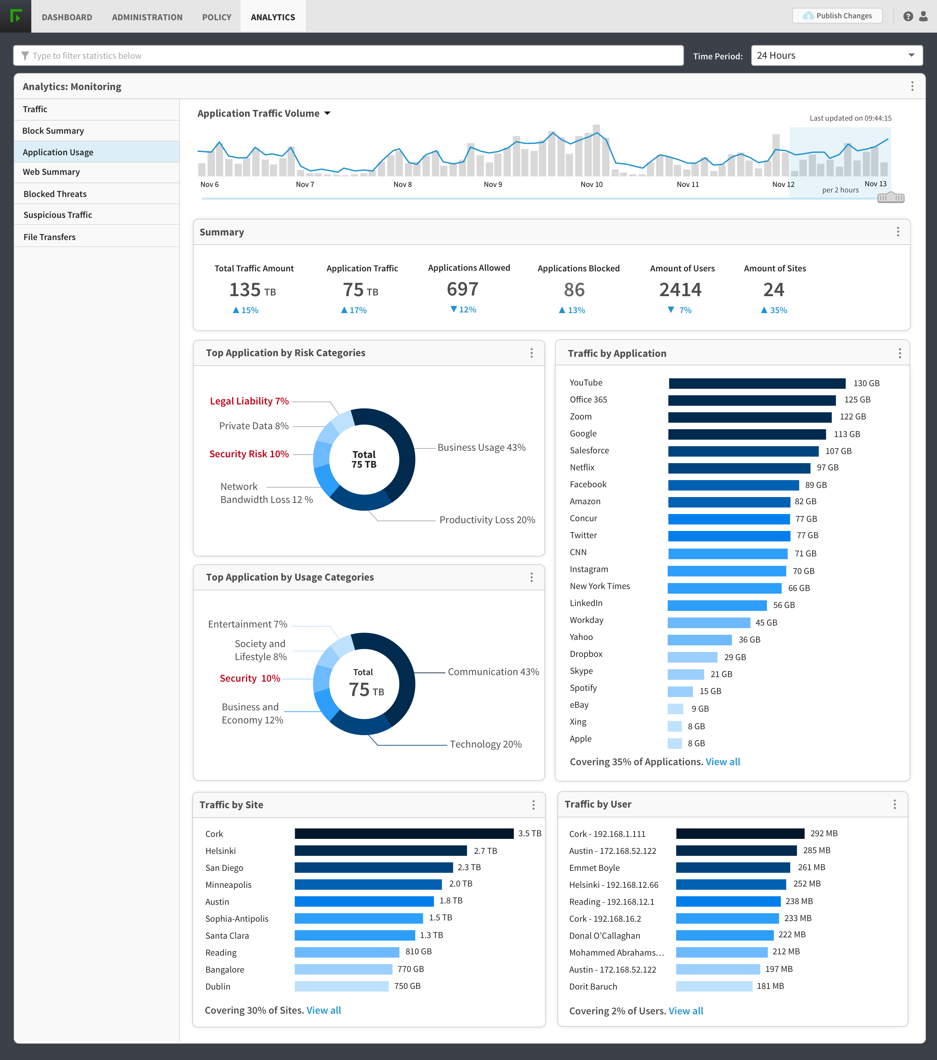Click the green app logo icon
The image size is (937, 1060).
(x=16, y=16)
